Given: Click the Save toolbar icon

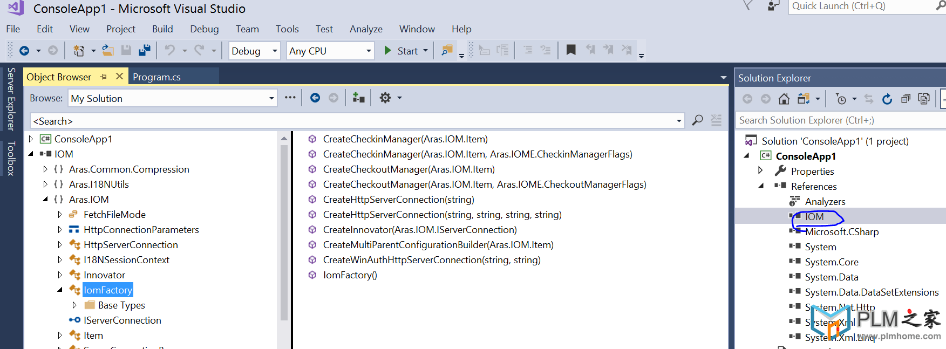Looking at the screenshot, I should (126, 51).
